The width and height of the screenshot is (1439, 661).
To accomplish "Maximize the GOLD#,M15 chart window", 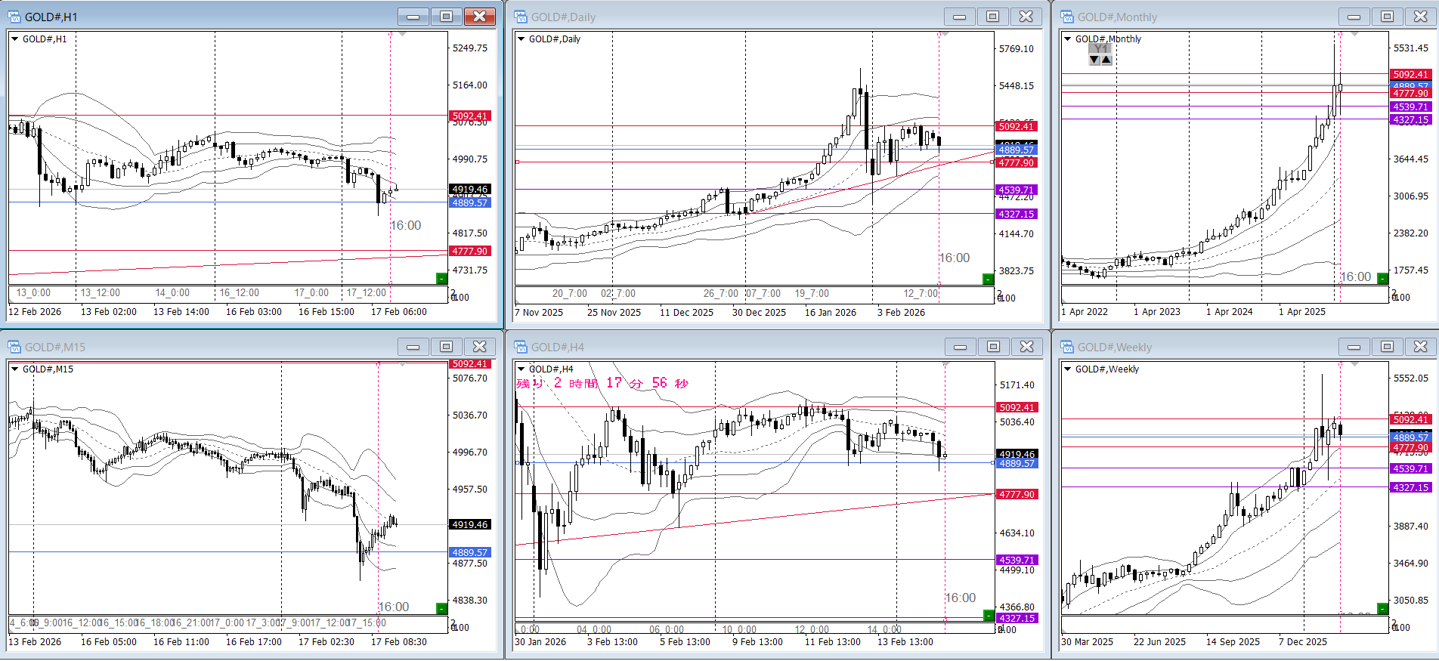I will click(x=446, y=347).
